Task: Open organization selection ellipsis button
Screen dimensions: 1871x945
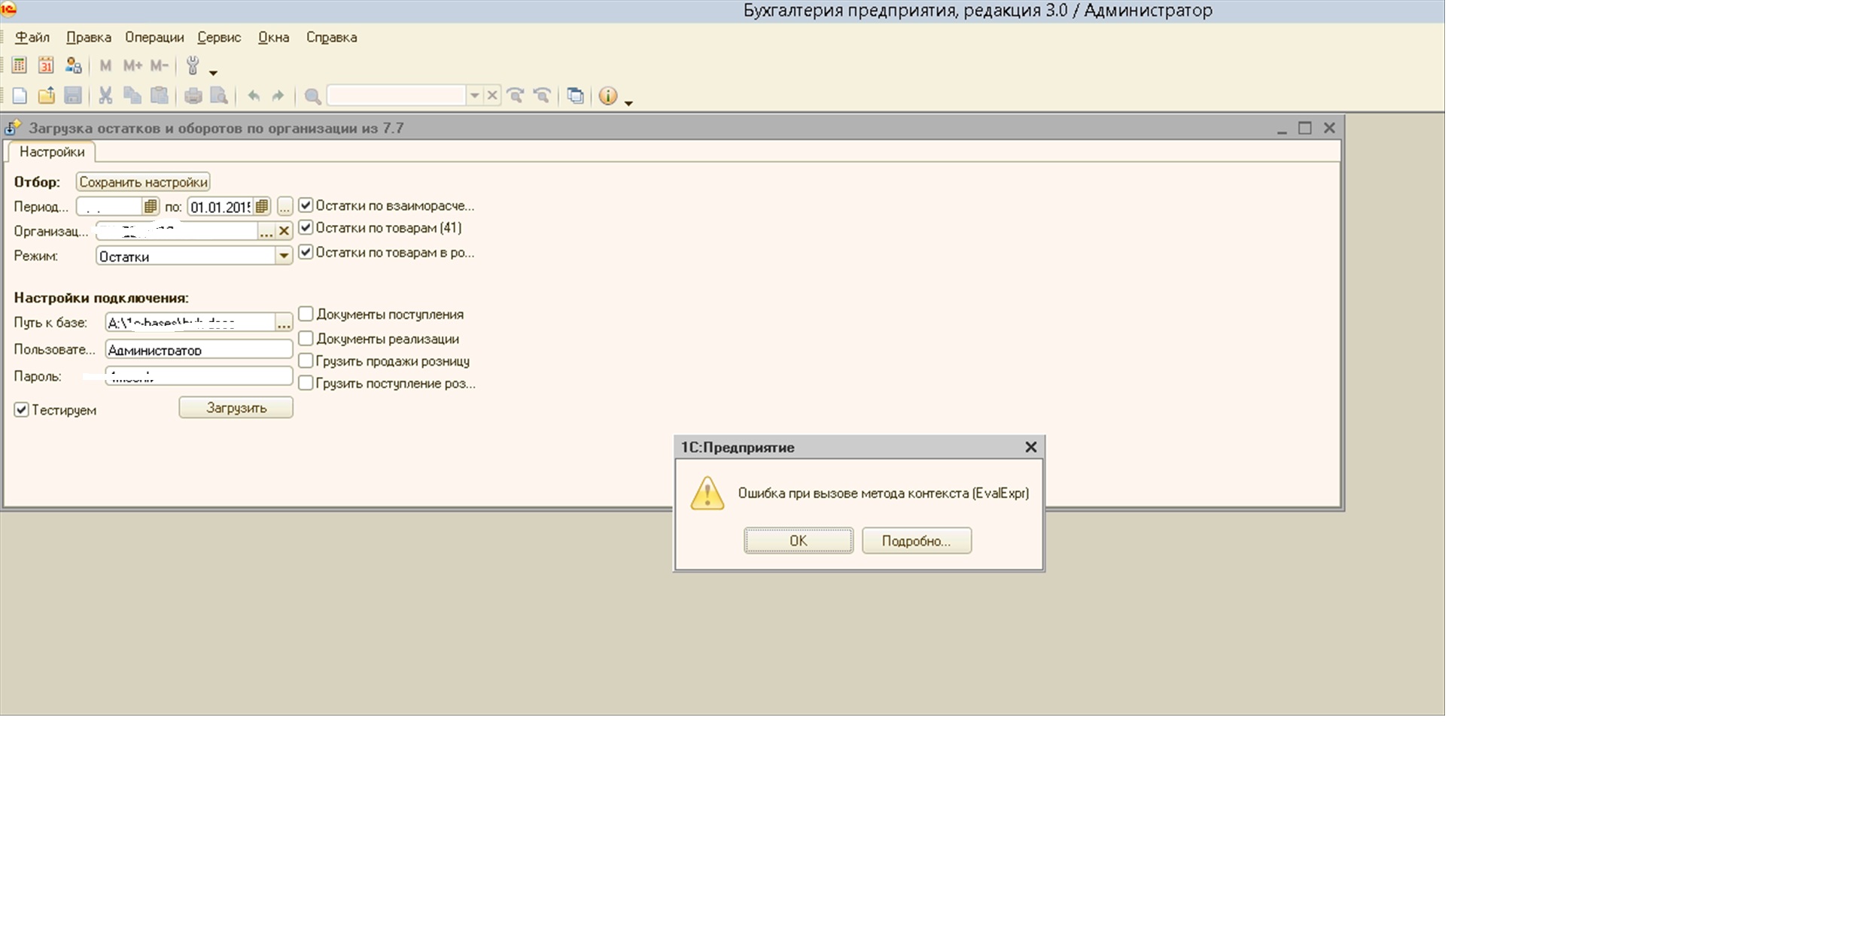Action: [266, 231]
